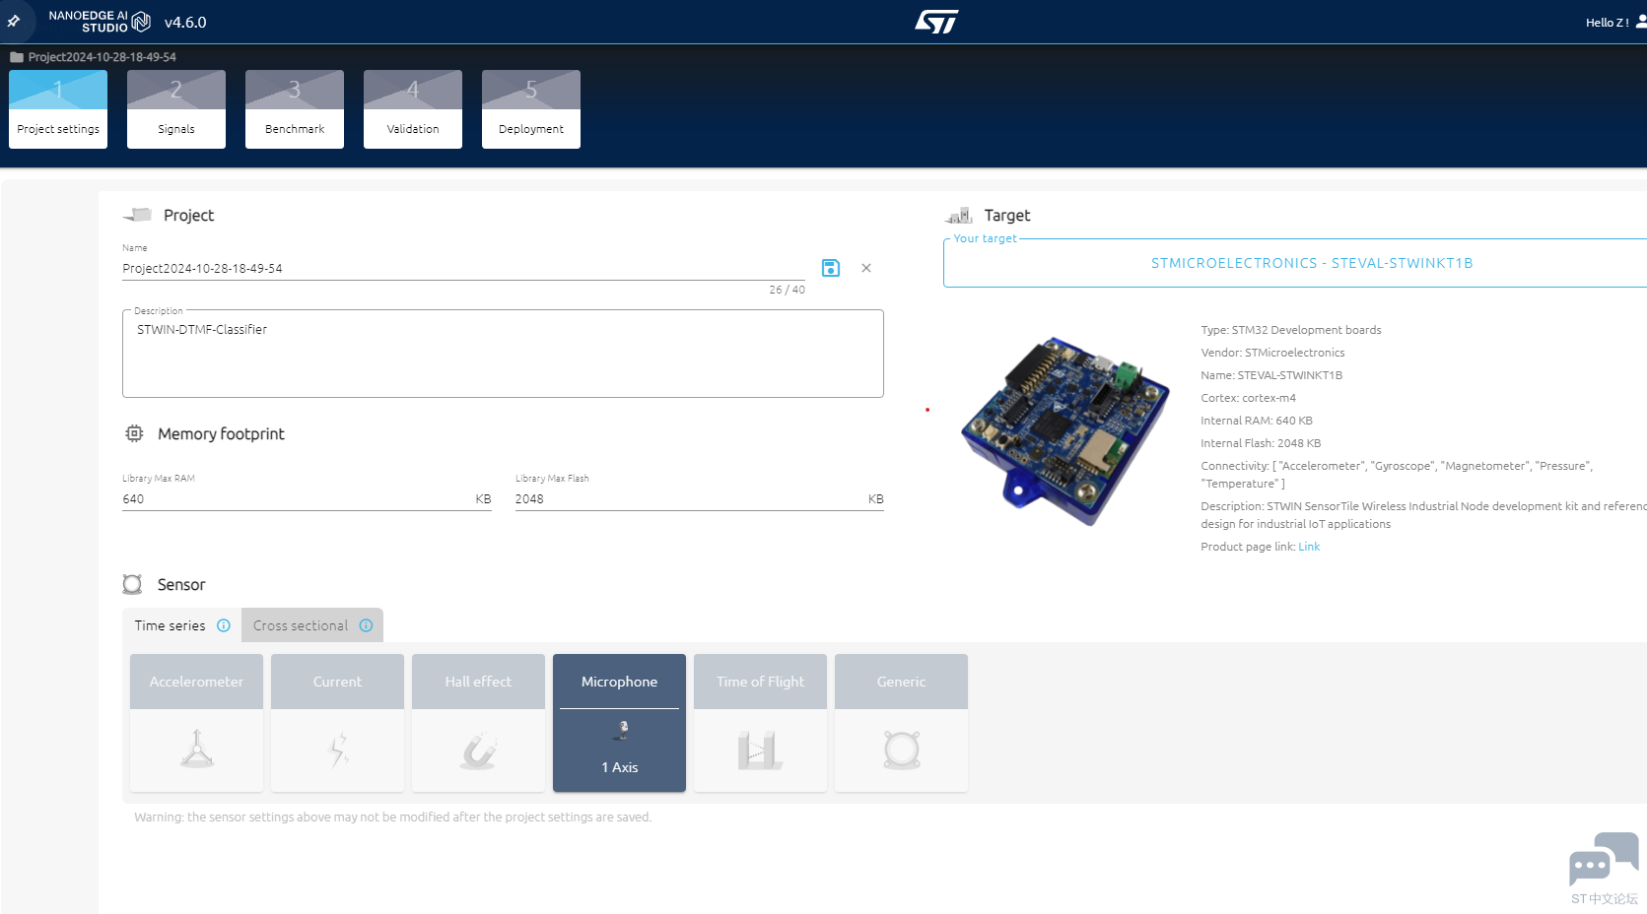Click the Description text area
Screen dimensions: 1647x914
[x=503, y=354]
